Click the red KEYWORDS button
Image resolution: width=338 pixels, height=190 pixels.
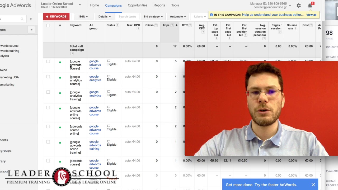click(x=56, y=16)
